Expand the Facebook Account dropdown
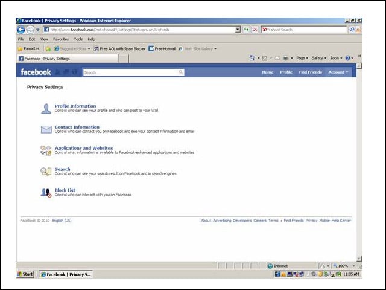 click(338, 72)
